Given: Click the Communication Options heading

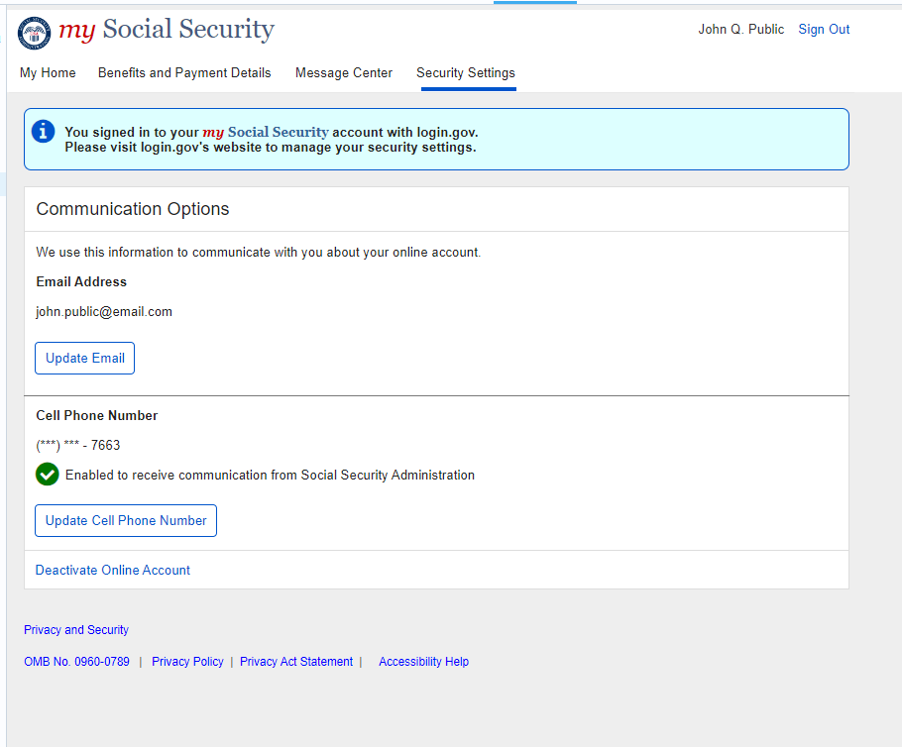Looking at the screenshot, I should (133, 209).
